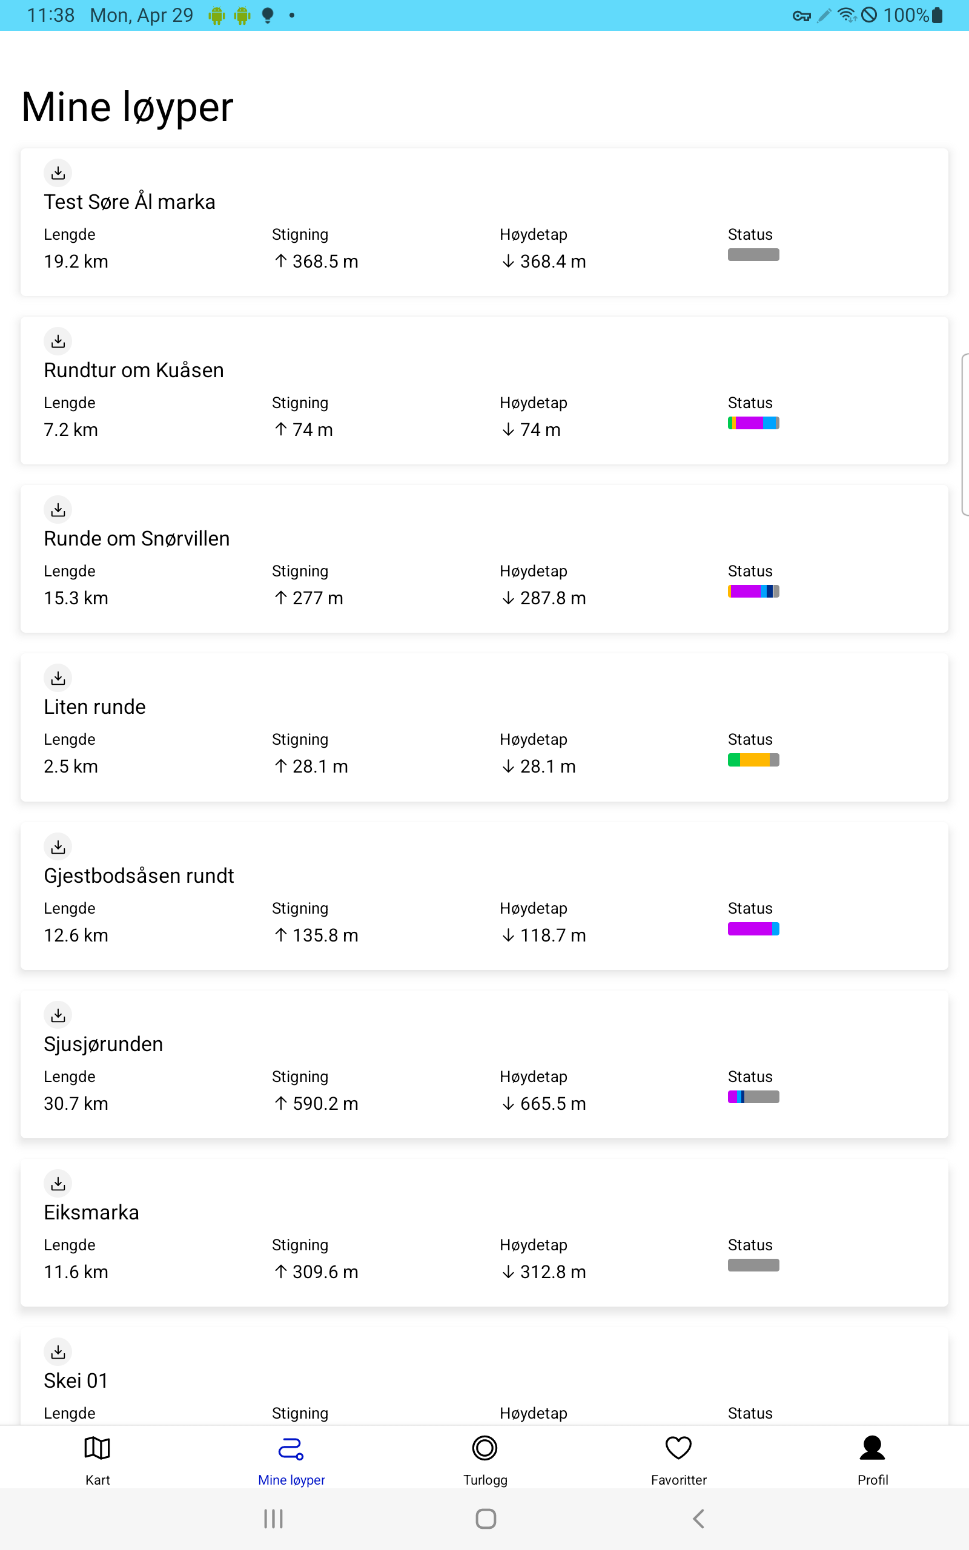Open the Sjusjørunden route title
Viewport: 969px width, 1550px height.
(103, 1044)
